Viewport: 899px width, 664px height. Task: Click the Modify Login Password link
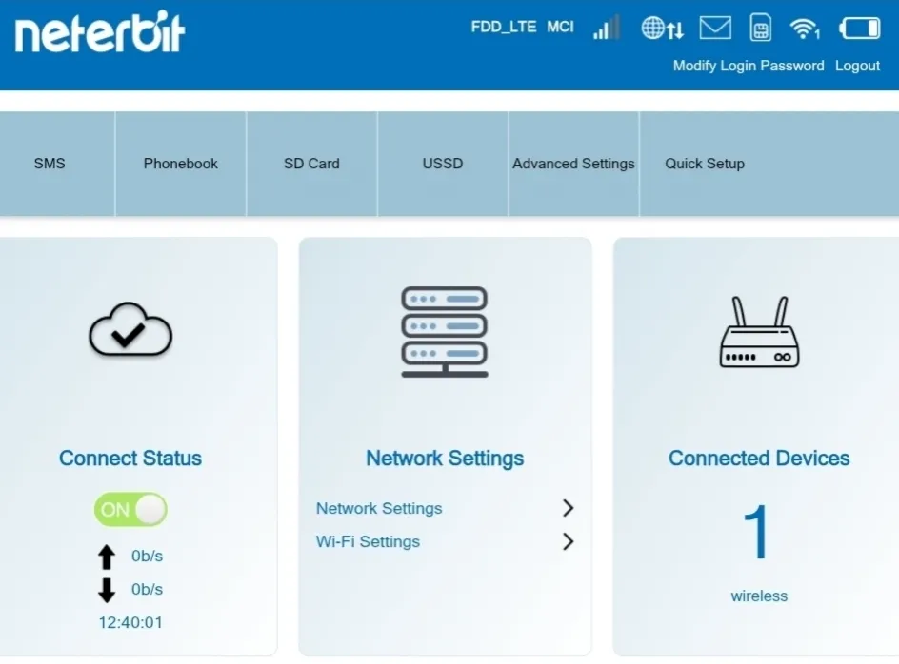click(749, 66)
